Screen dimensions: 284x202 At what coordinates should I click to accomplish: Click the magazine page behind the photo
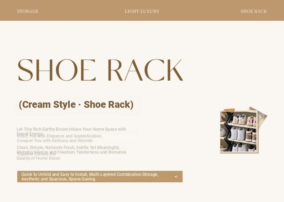[x=262, y=116]
